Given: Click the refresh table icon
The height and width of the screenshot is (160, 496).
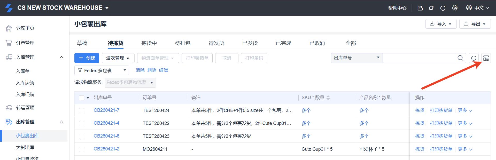Looking at the screenshot, I should [x=474, y=58].
